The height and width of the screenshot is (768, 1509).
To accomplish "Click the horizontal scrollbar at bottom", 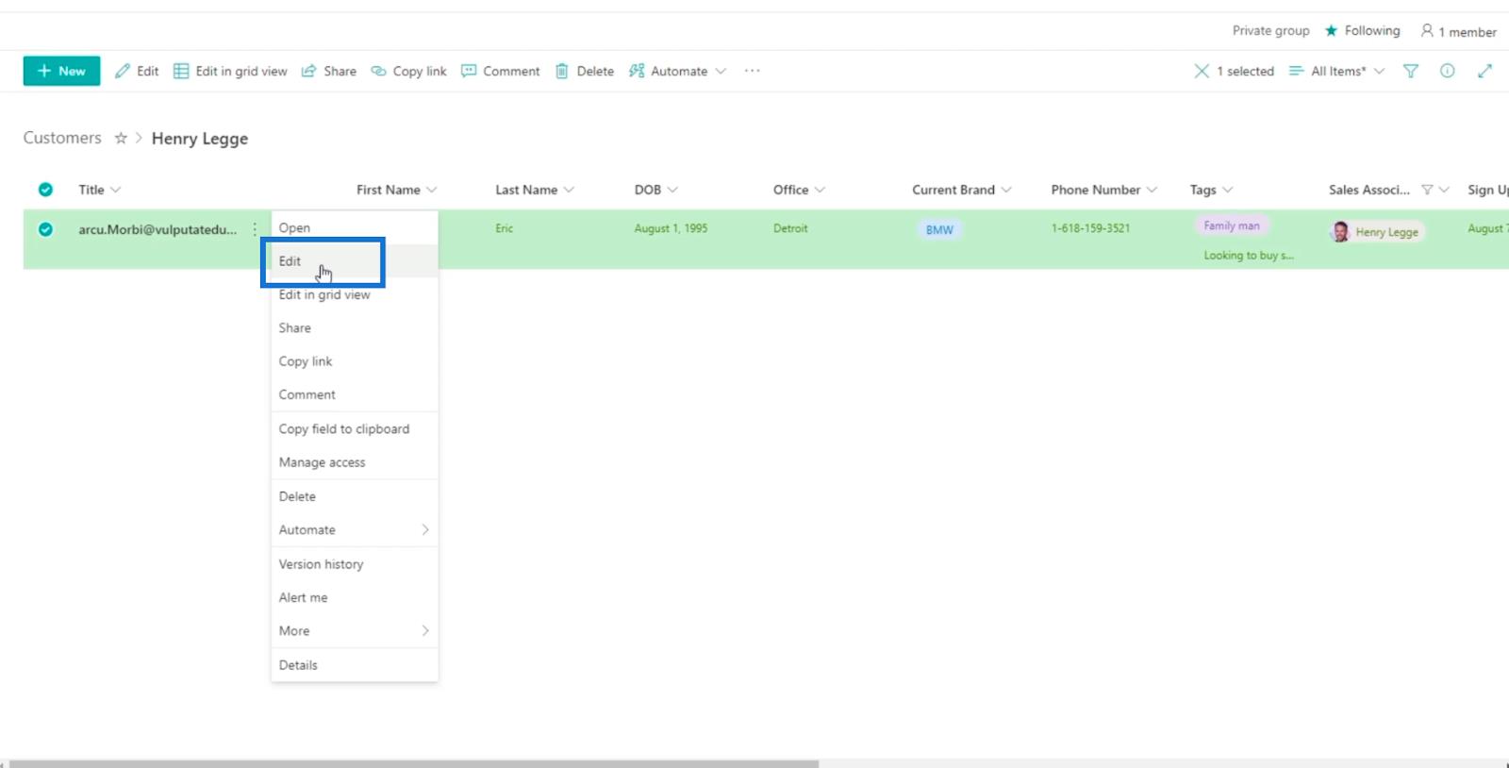I will 413,763.
